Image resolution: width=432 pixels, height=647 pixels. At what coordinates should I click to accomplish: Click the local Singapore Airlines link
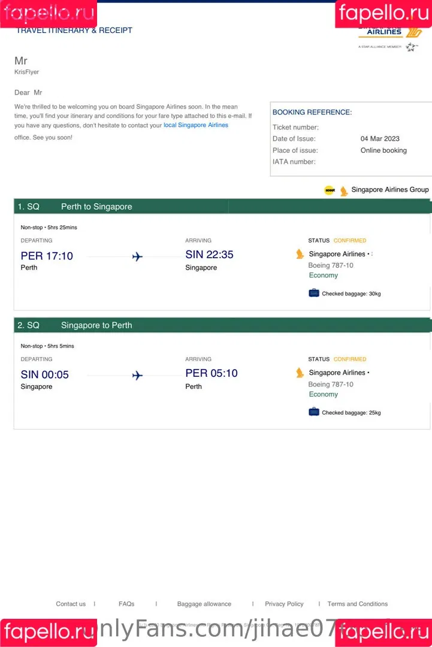coord(195,125)
